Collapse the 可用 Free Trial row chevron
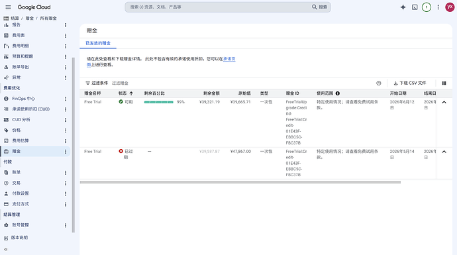Image resolution: width=457 pixels, height=255 pixels. pyautogui.click(x=444, y=102)
